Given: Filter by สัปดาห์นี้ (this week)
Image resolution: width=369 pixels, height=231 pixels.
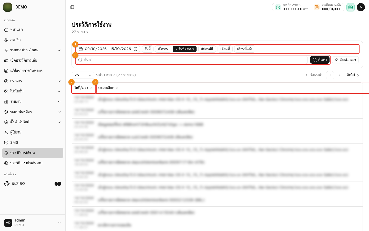Looking at the screenshot, I should pyautogui.click(x=207, y=49).
